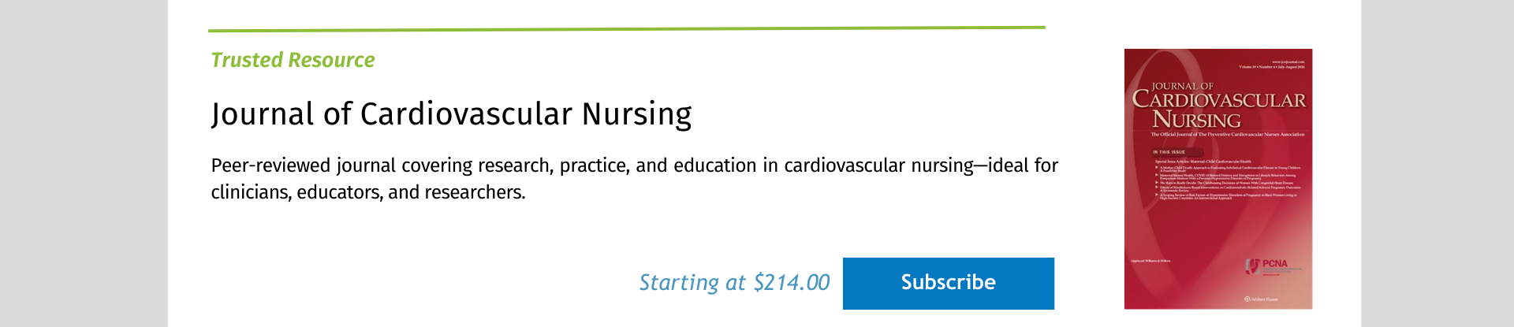Viewport: 1514px width, 327px height.
Task: Click the blue Subscribe button
Action: click(948, 283)
